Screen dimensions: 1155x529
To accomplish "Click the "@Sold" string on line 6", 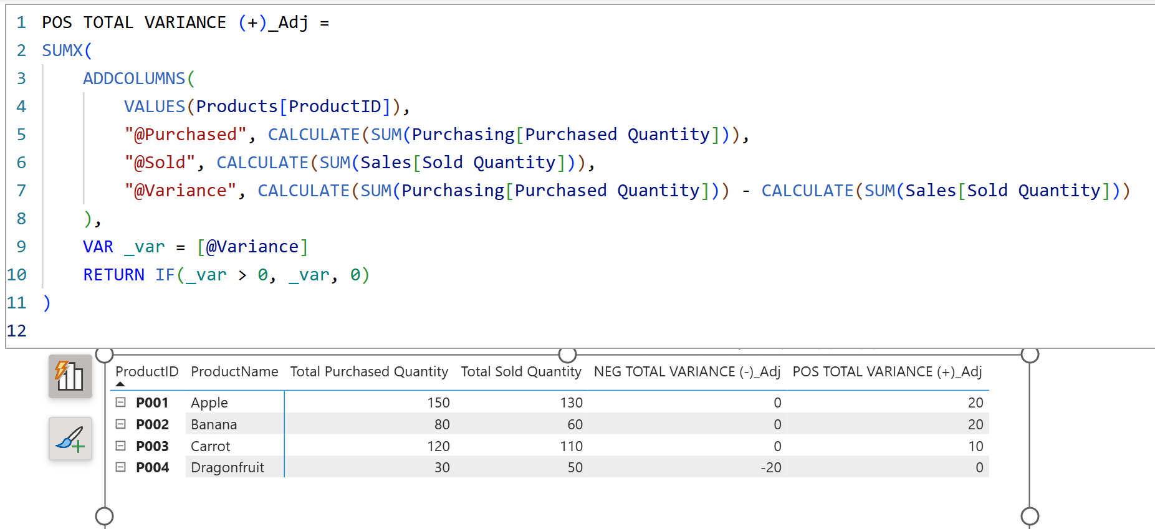I will click(x=160, y=163).
